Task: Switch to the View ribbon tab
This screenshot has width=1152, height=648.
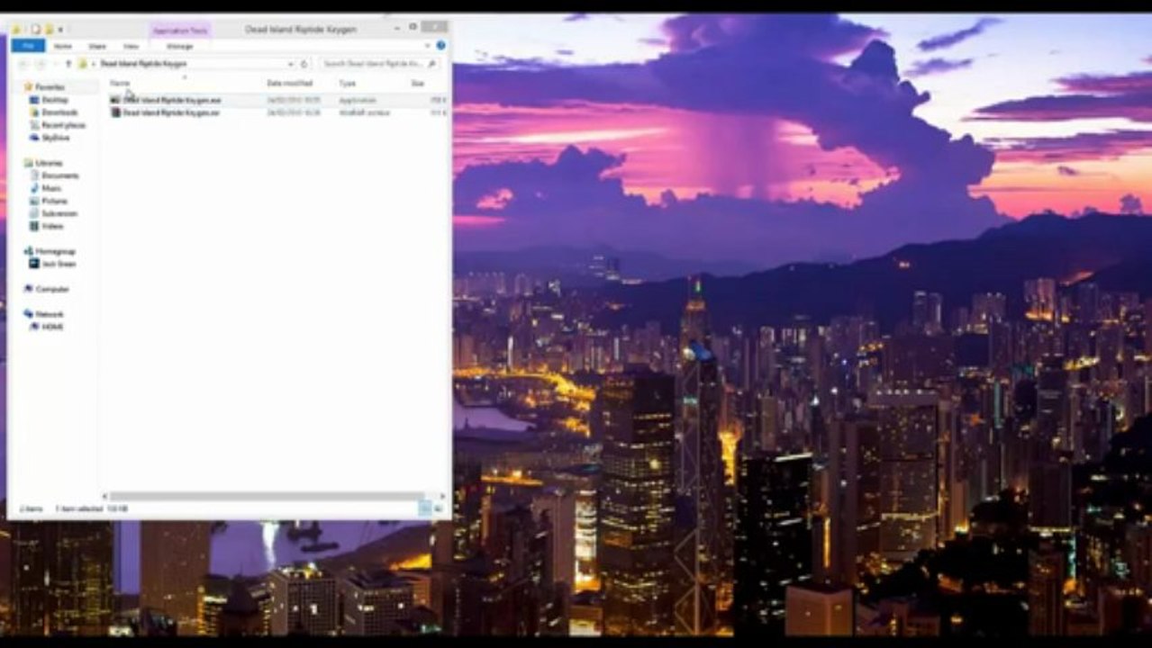Action: [132, 46]
